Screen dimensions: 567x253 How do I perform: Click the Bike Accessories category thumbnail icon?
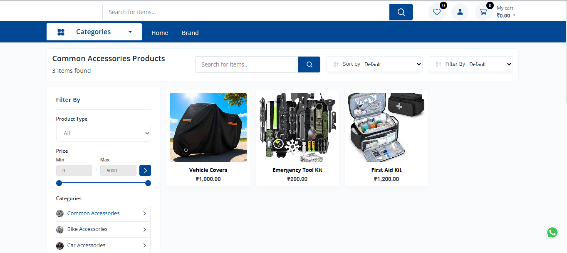(60, 229)
